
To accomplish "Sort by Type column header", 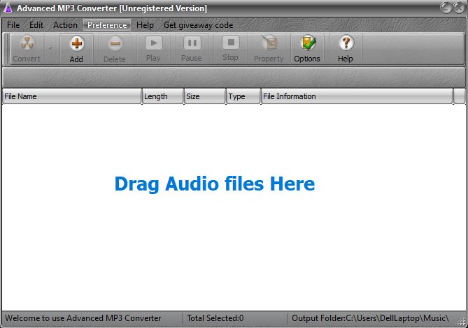I will point(243,96).
